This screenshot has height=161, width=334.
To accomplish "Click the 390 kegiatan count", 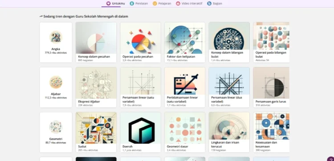I will pos(263,150).
